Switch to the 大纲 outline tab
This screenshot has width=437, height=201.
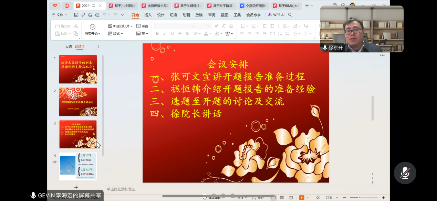click(69, 47)
